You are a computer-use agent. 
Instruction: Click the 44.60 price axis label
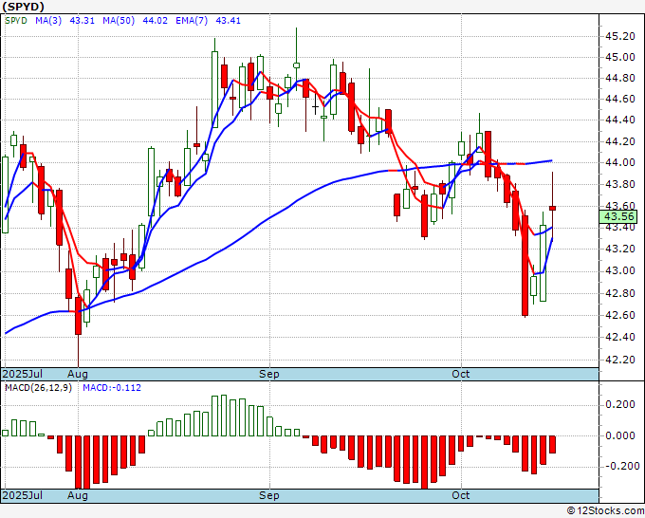[620, 100]
